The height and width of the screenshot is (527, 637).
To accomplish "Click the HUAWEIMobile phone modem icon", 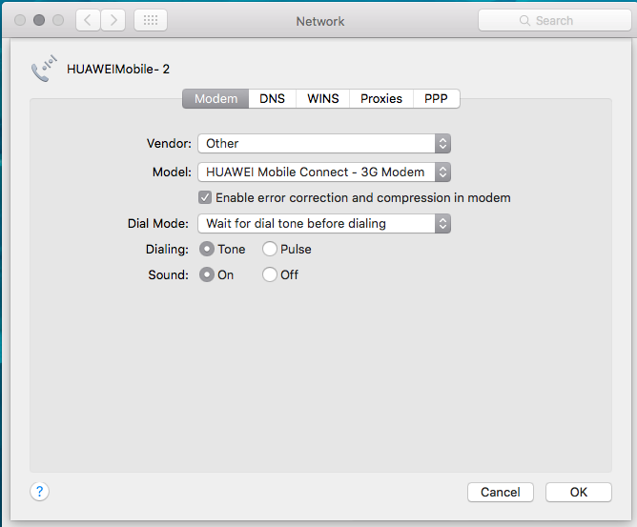I will coord(44,69).
